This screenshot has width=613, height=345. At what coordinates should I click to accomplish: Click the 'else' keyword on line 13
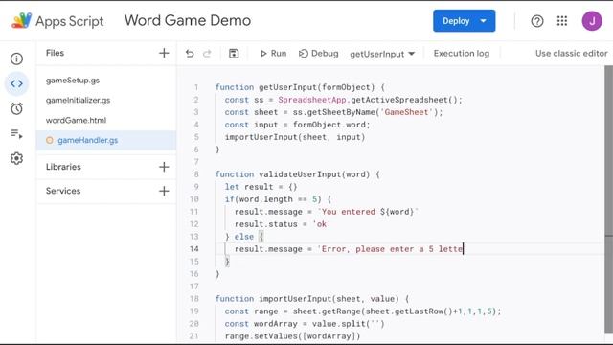tap(244, 237)
